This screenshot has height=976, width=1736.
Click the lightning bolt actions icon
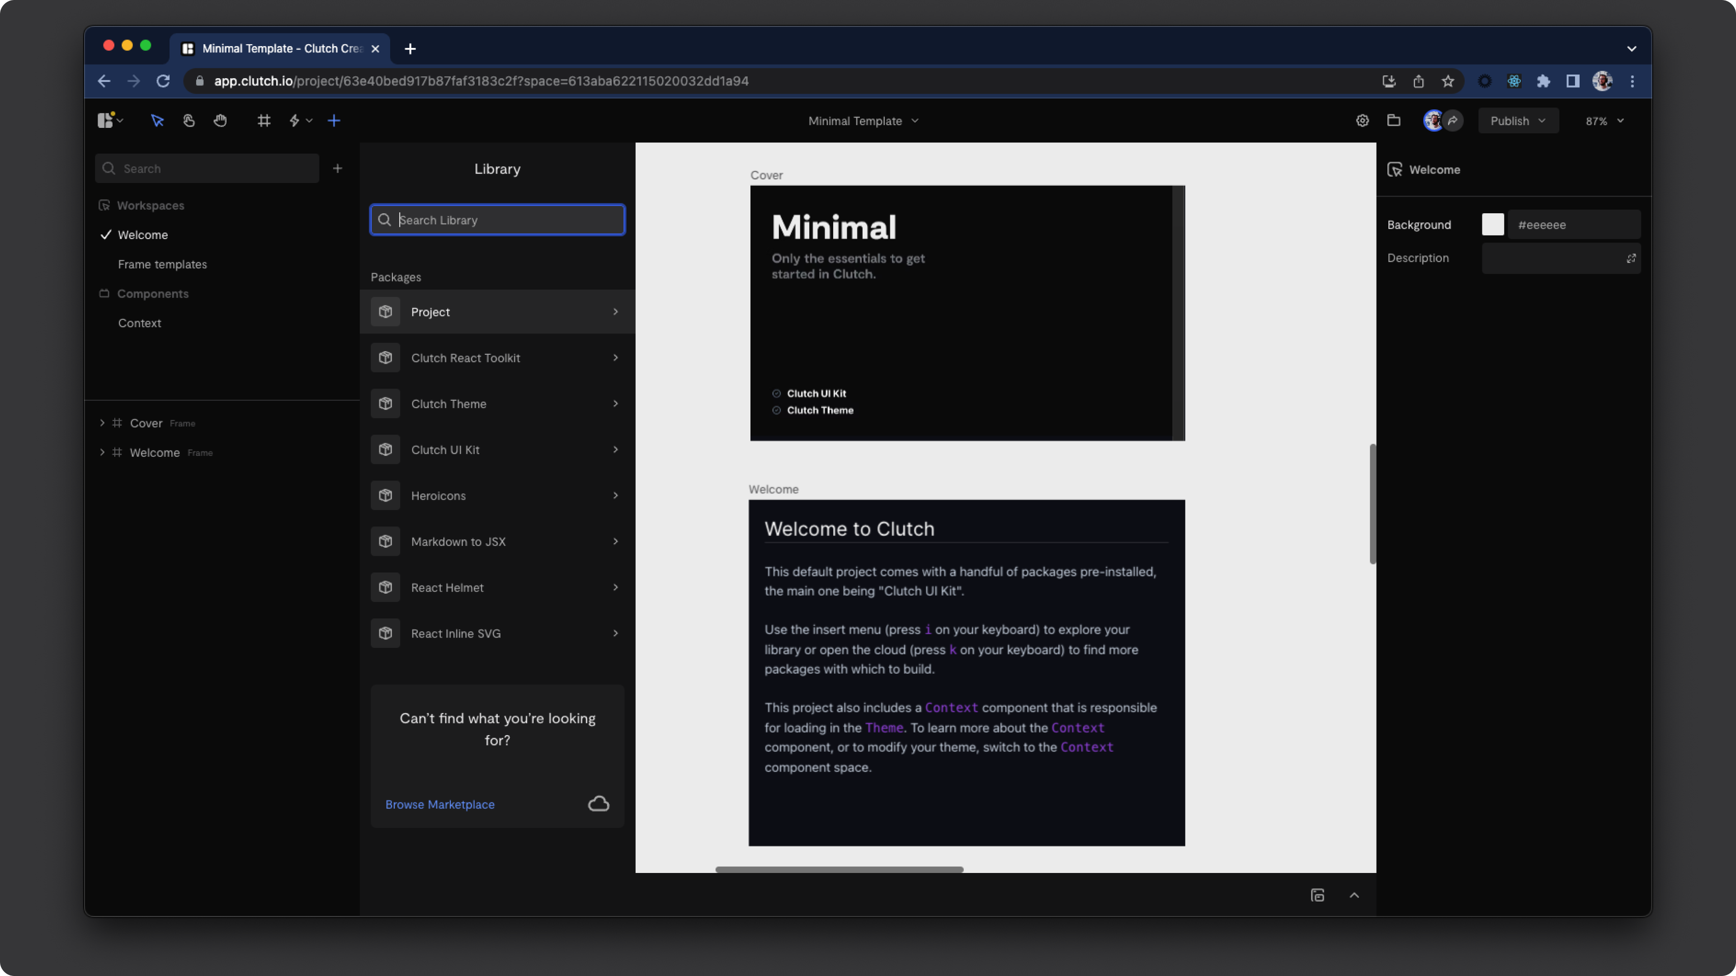tap(294, 121)
